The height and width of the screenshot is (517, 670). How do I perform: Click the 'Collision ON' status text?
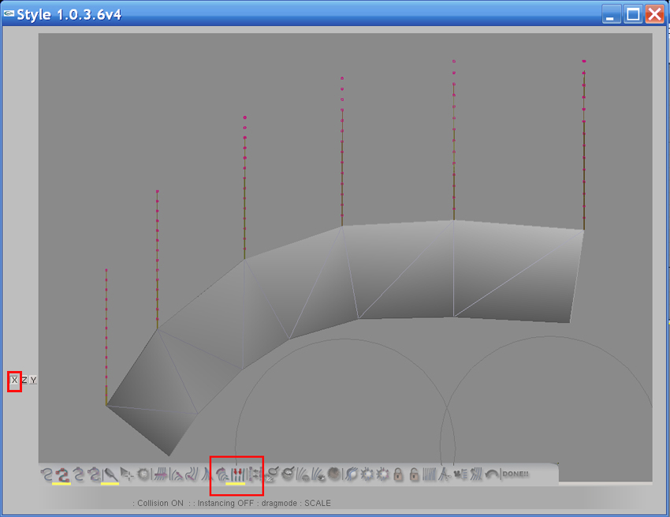tap(160, 503)
